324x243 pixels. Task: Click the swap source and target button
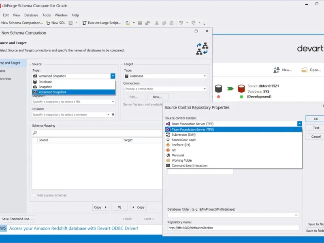[x=119, y=207]
